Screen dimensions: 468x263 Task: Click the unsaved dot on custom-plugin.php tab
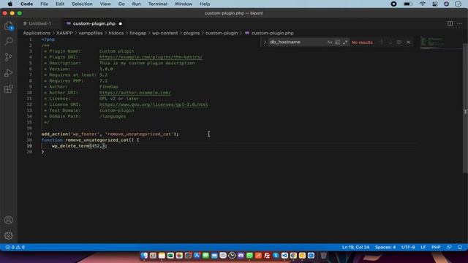(x=120, y=23)
